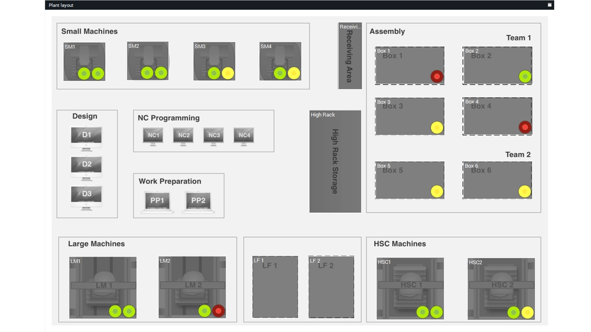
Task: Select the D1 design workstation icon
Action: (86, 139)
